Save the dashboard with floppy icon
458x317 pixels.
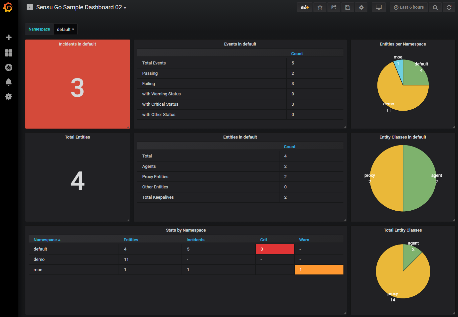tap(347, 7)
